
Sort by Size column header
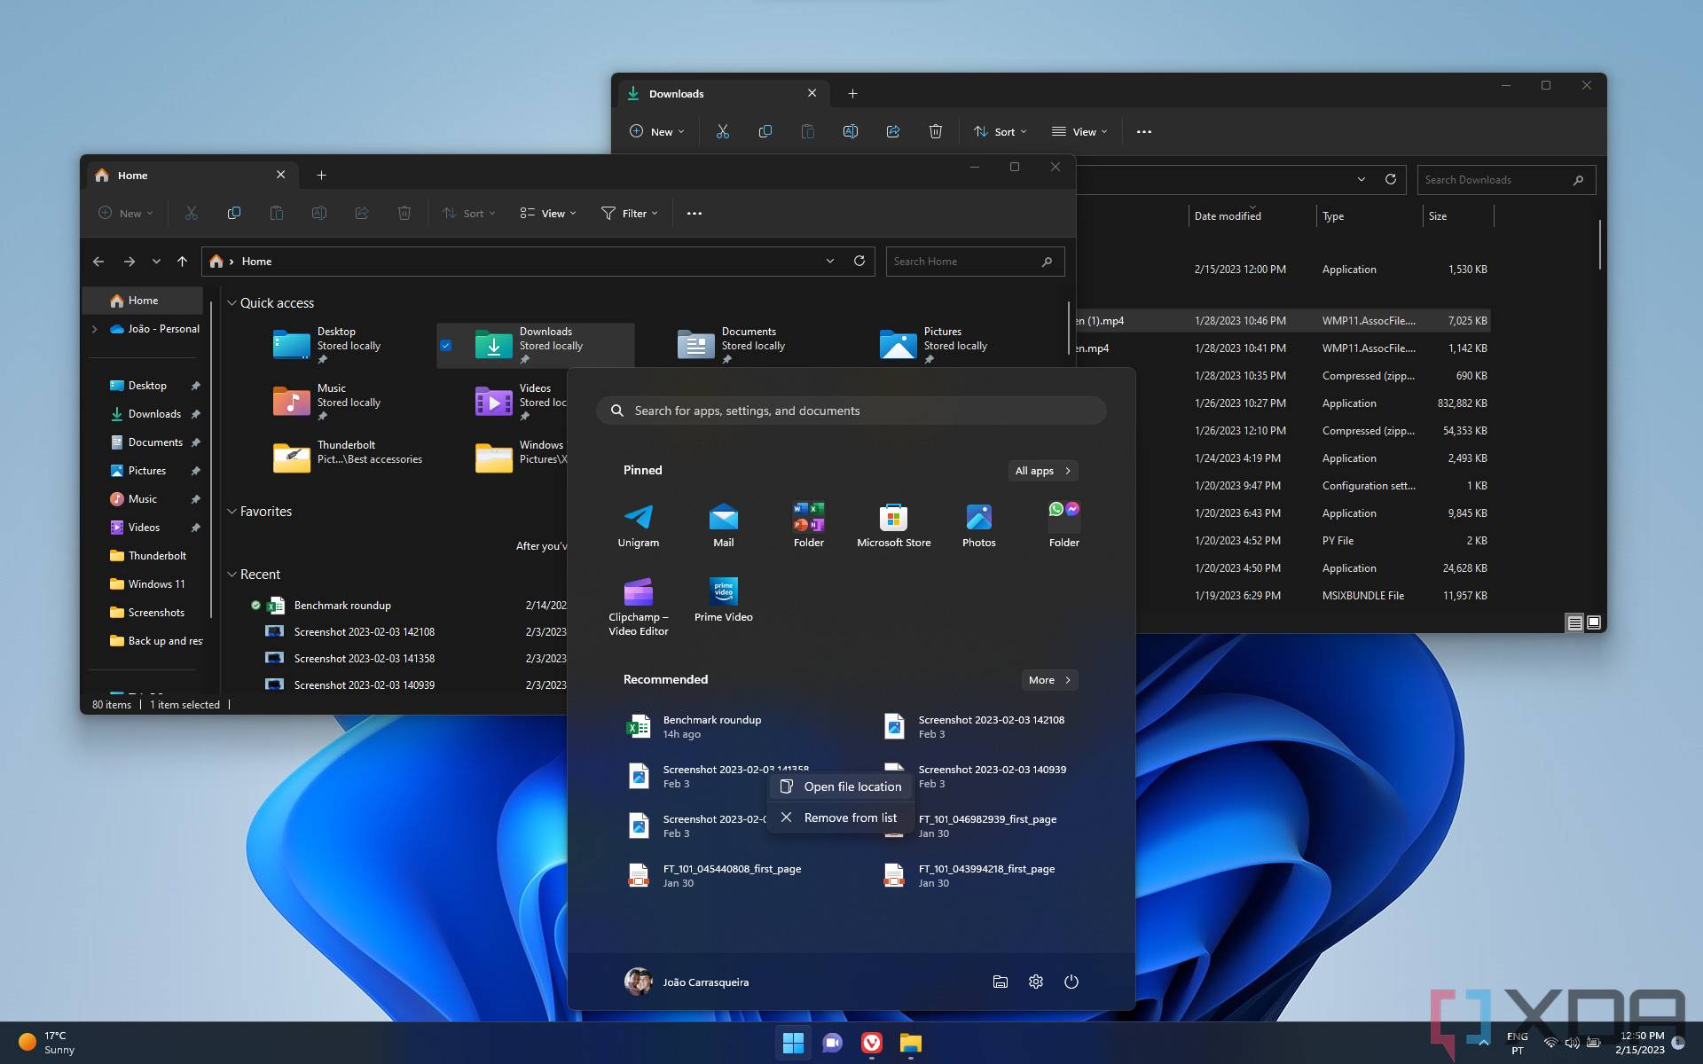click(x=1456, y=215)
